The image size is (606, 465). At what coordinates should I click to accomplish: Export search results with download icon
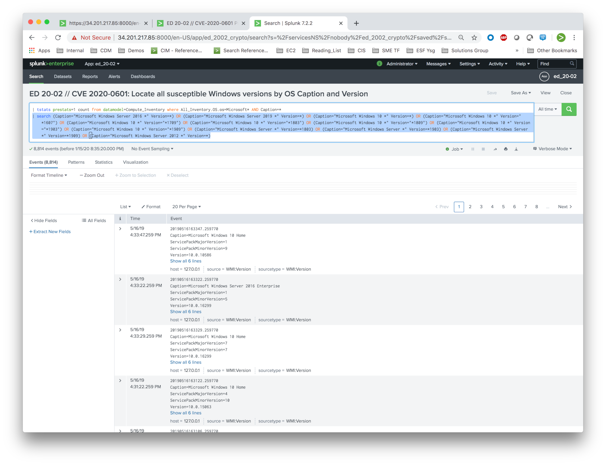pos(516,149)
